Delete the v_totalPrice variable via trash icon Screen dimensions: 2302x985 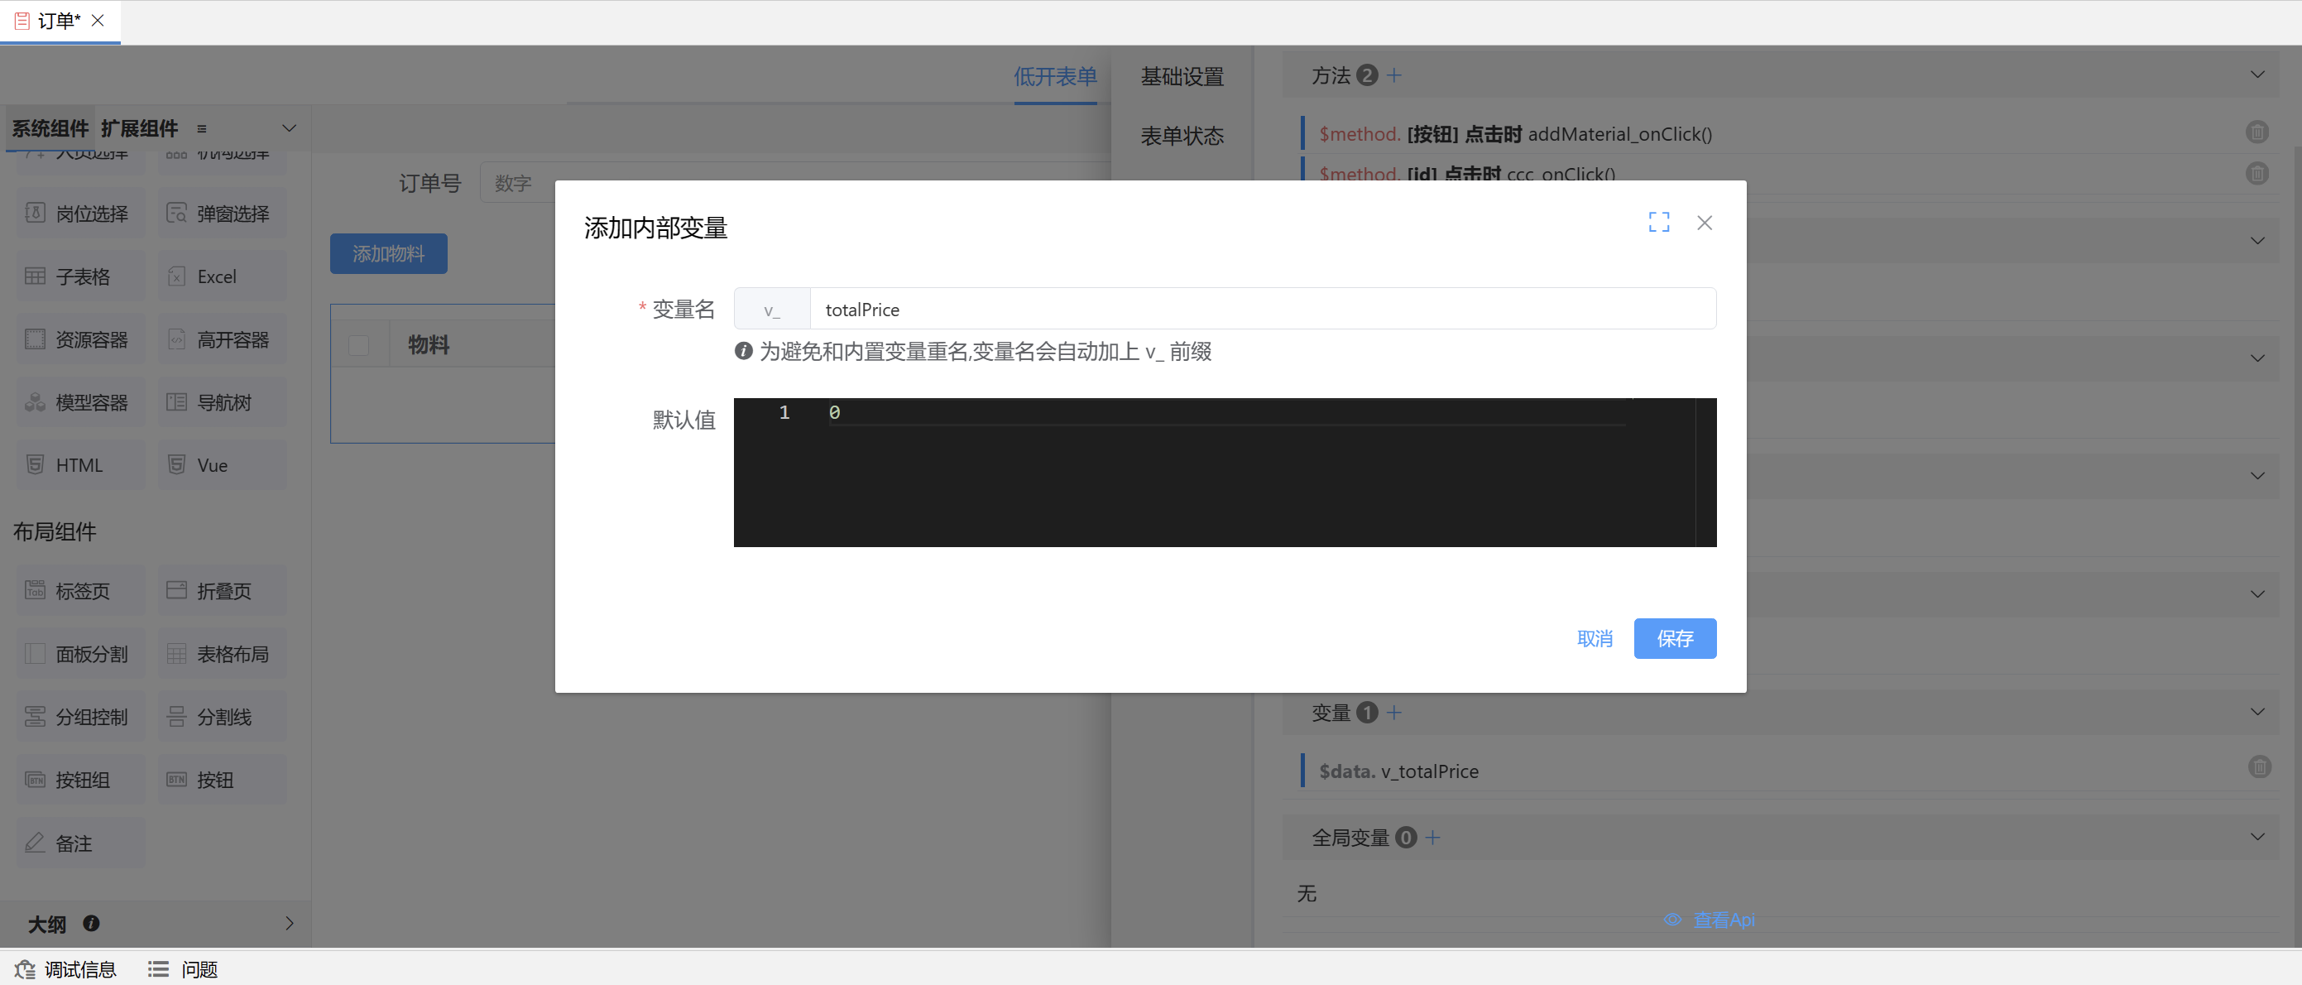point(2258,767)
